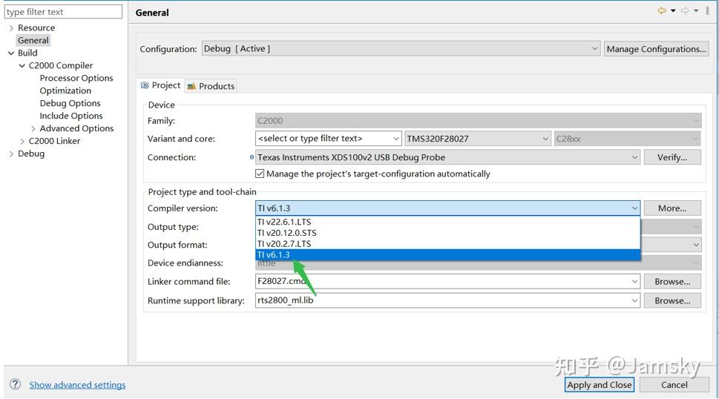Image resolution: width=719 pixels, height=399 pixels.
Task: Open the back history dropdown arrow
Action: coord(673,11)
